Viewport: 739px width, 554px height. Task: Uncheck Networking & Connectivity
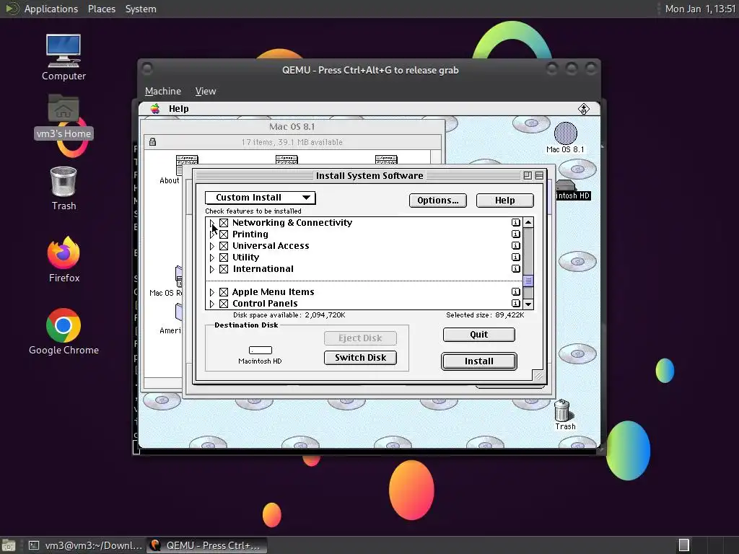point(224,223)
